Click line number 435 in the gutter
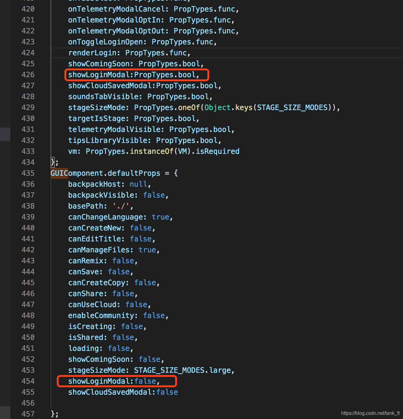This screenshot has width=403, height=419. [x=28, y=173]
